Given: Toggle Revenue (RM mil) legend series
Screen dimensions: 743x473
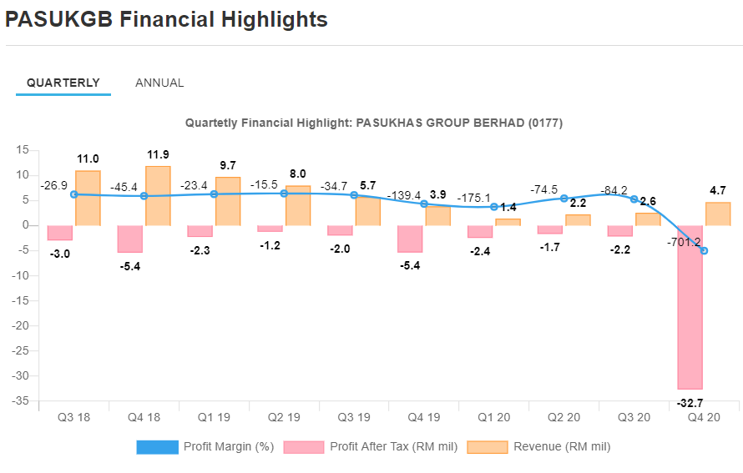Looking at the screenshot, I should 562,447.
